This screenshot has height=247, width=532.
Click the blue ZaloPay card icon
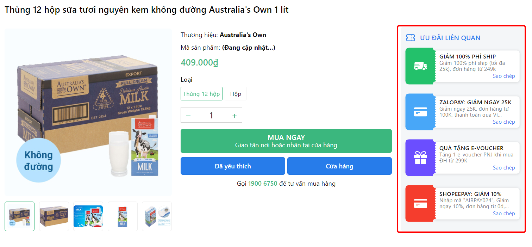point(420,112)
